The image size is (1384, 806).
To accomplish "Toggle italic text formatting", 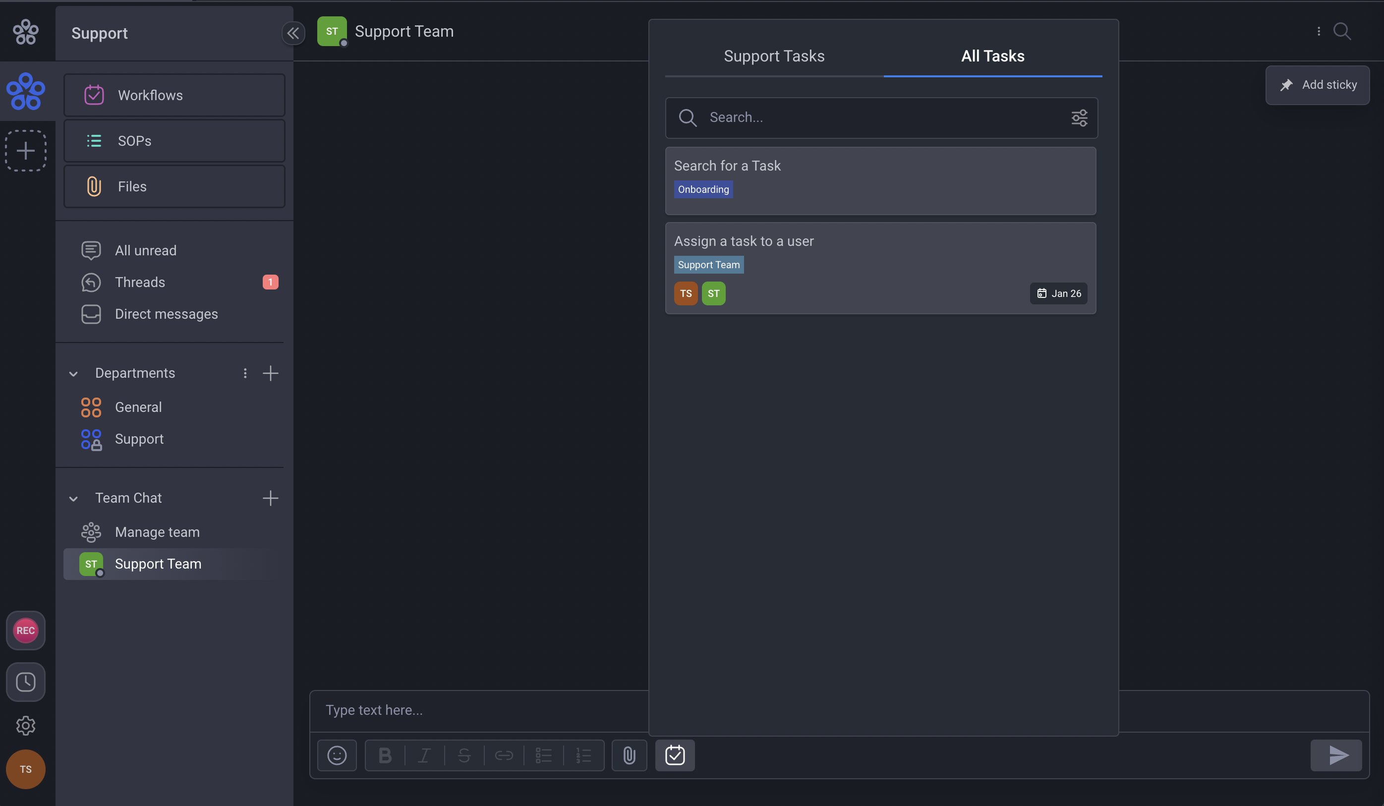I will (x=424, y=755).
